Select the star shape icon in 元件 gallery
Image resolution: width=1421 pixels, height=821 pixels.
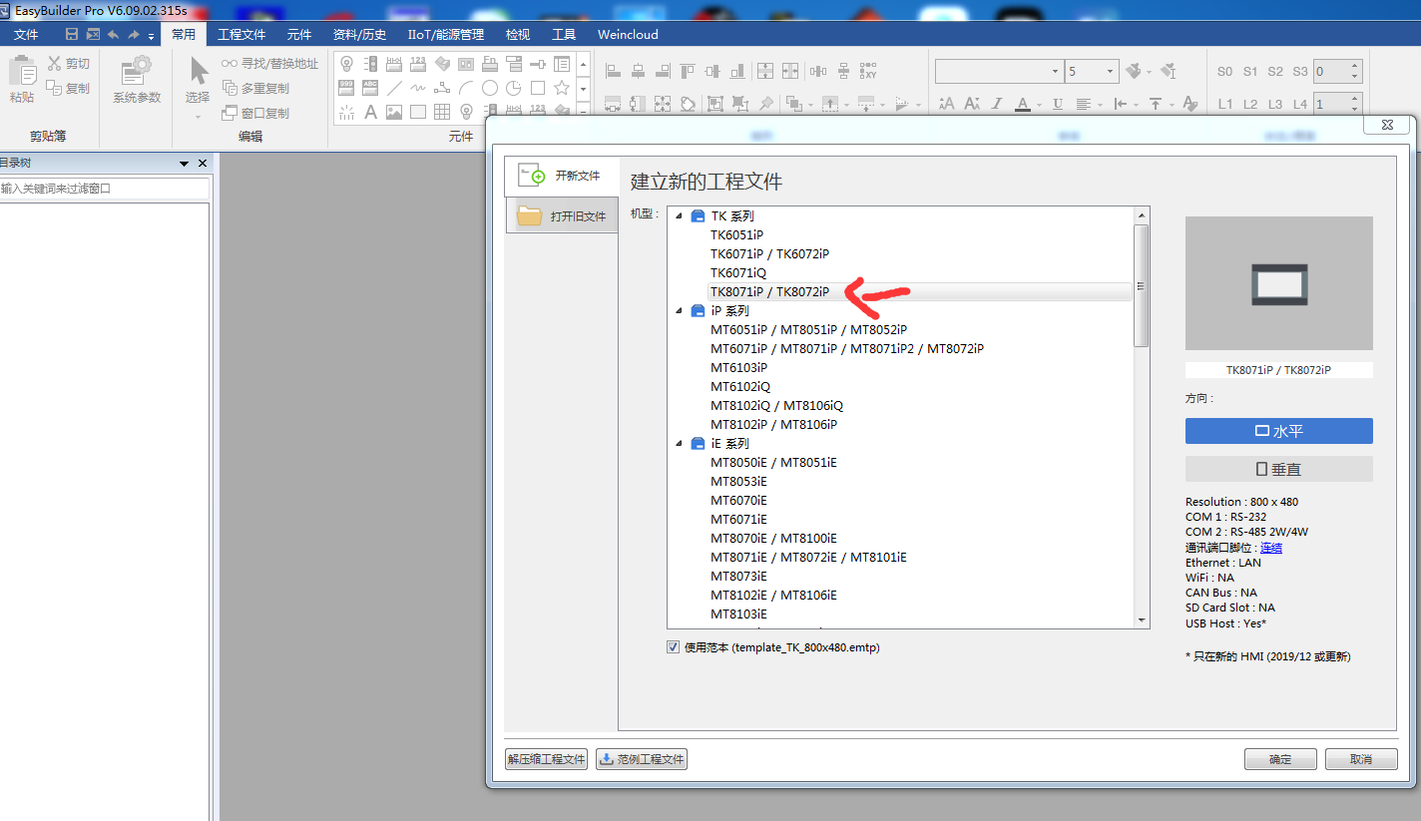tap(562, 88)
